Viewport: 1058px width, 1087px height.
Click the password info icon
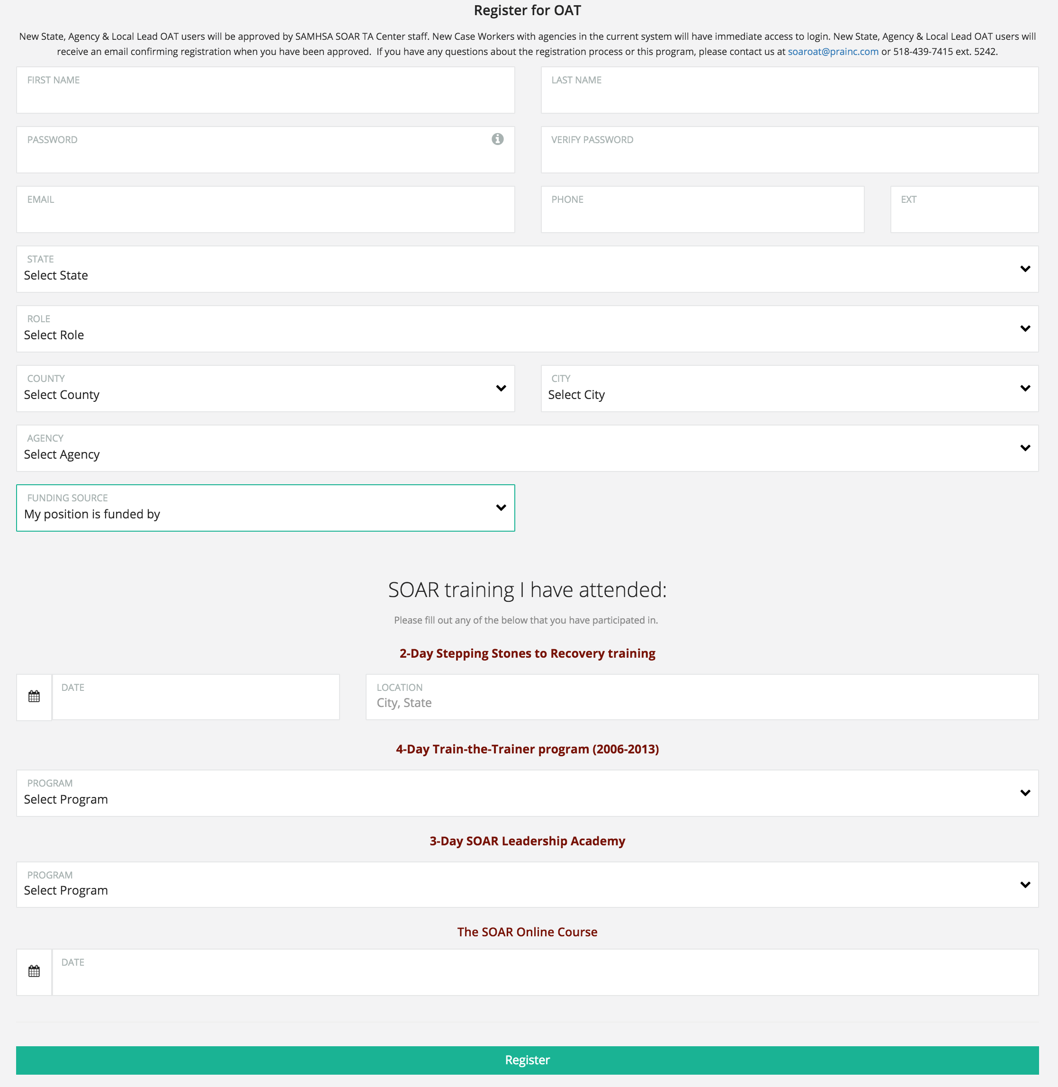[497, 139]
